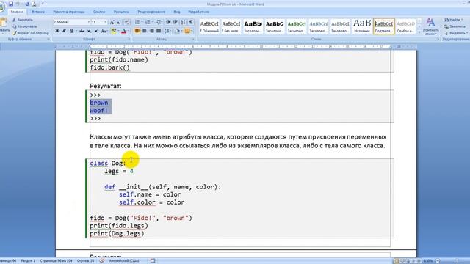Screen dimensions: 470x264
Task: Apply the Подзаголовок style
Action: 383,26
